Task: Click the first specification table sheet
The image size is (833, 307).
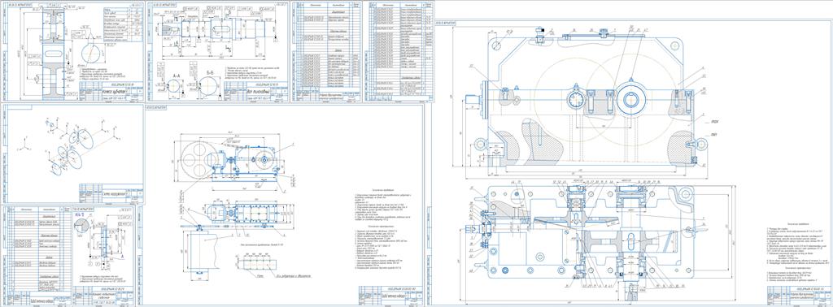Action: 326,51
